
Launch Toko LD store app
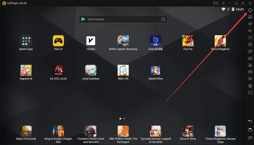point(58,41)
